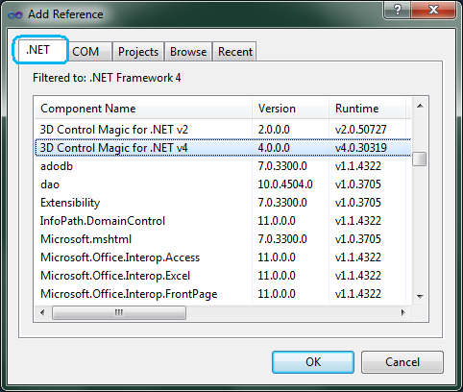
Task: Sort by Runtime column header
Action: coord(367,109)
